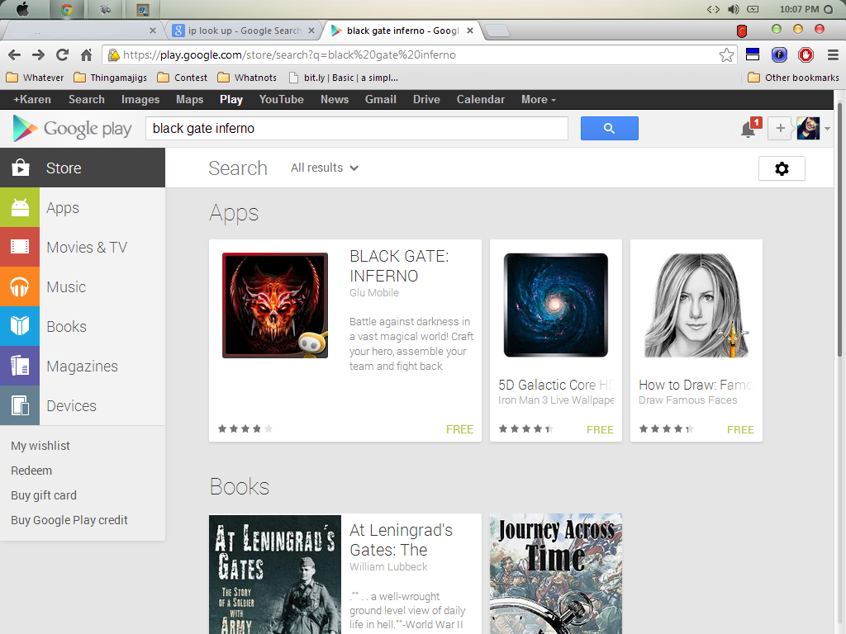Click the red stop-hand extension icon

click(806, 54)
